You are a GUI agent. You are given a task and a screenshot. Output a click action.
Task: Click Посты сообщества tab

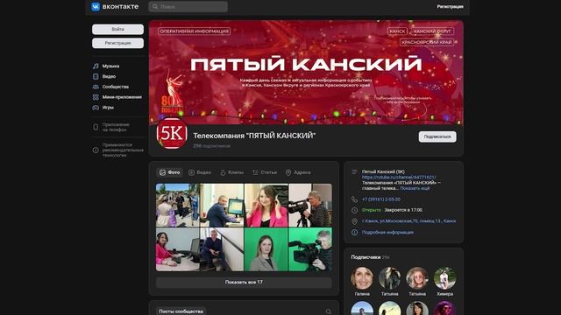181,311
